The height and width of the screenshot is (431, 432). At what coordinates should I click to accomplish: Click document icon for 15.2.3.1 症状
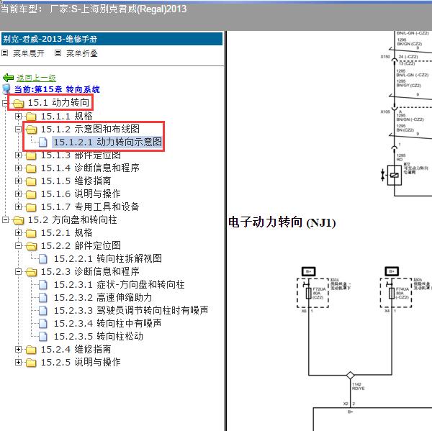coord(43,284)
